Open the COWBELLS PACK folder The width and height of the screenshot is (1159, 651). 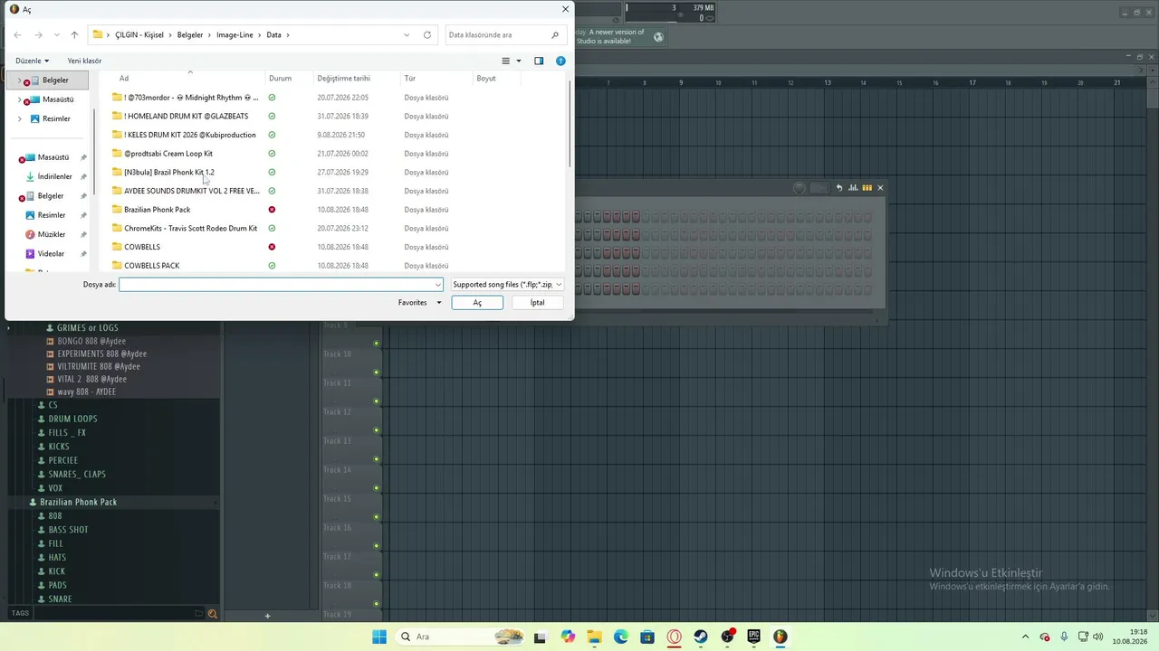tap(151, 266)
